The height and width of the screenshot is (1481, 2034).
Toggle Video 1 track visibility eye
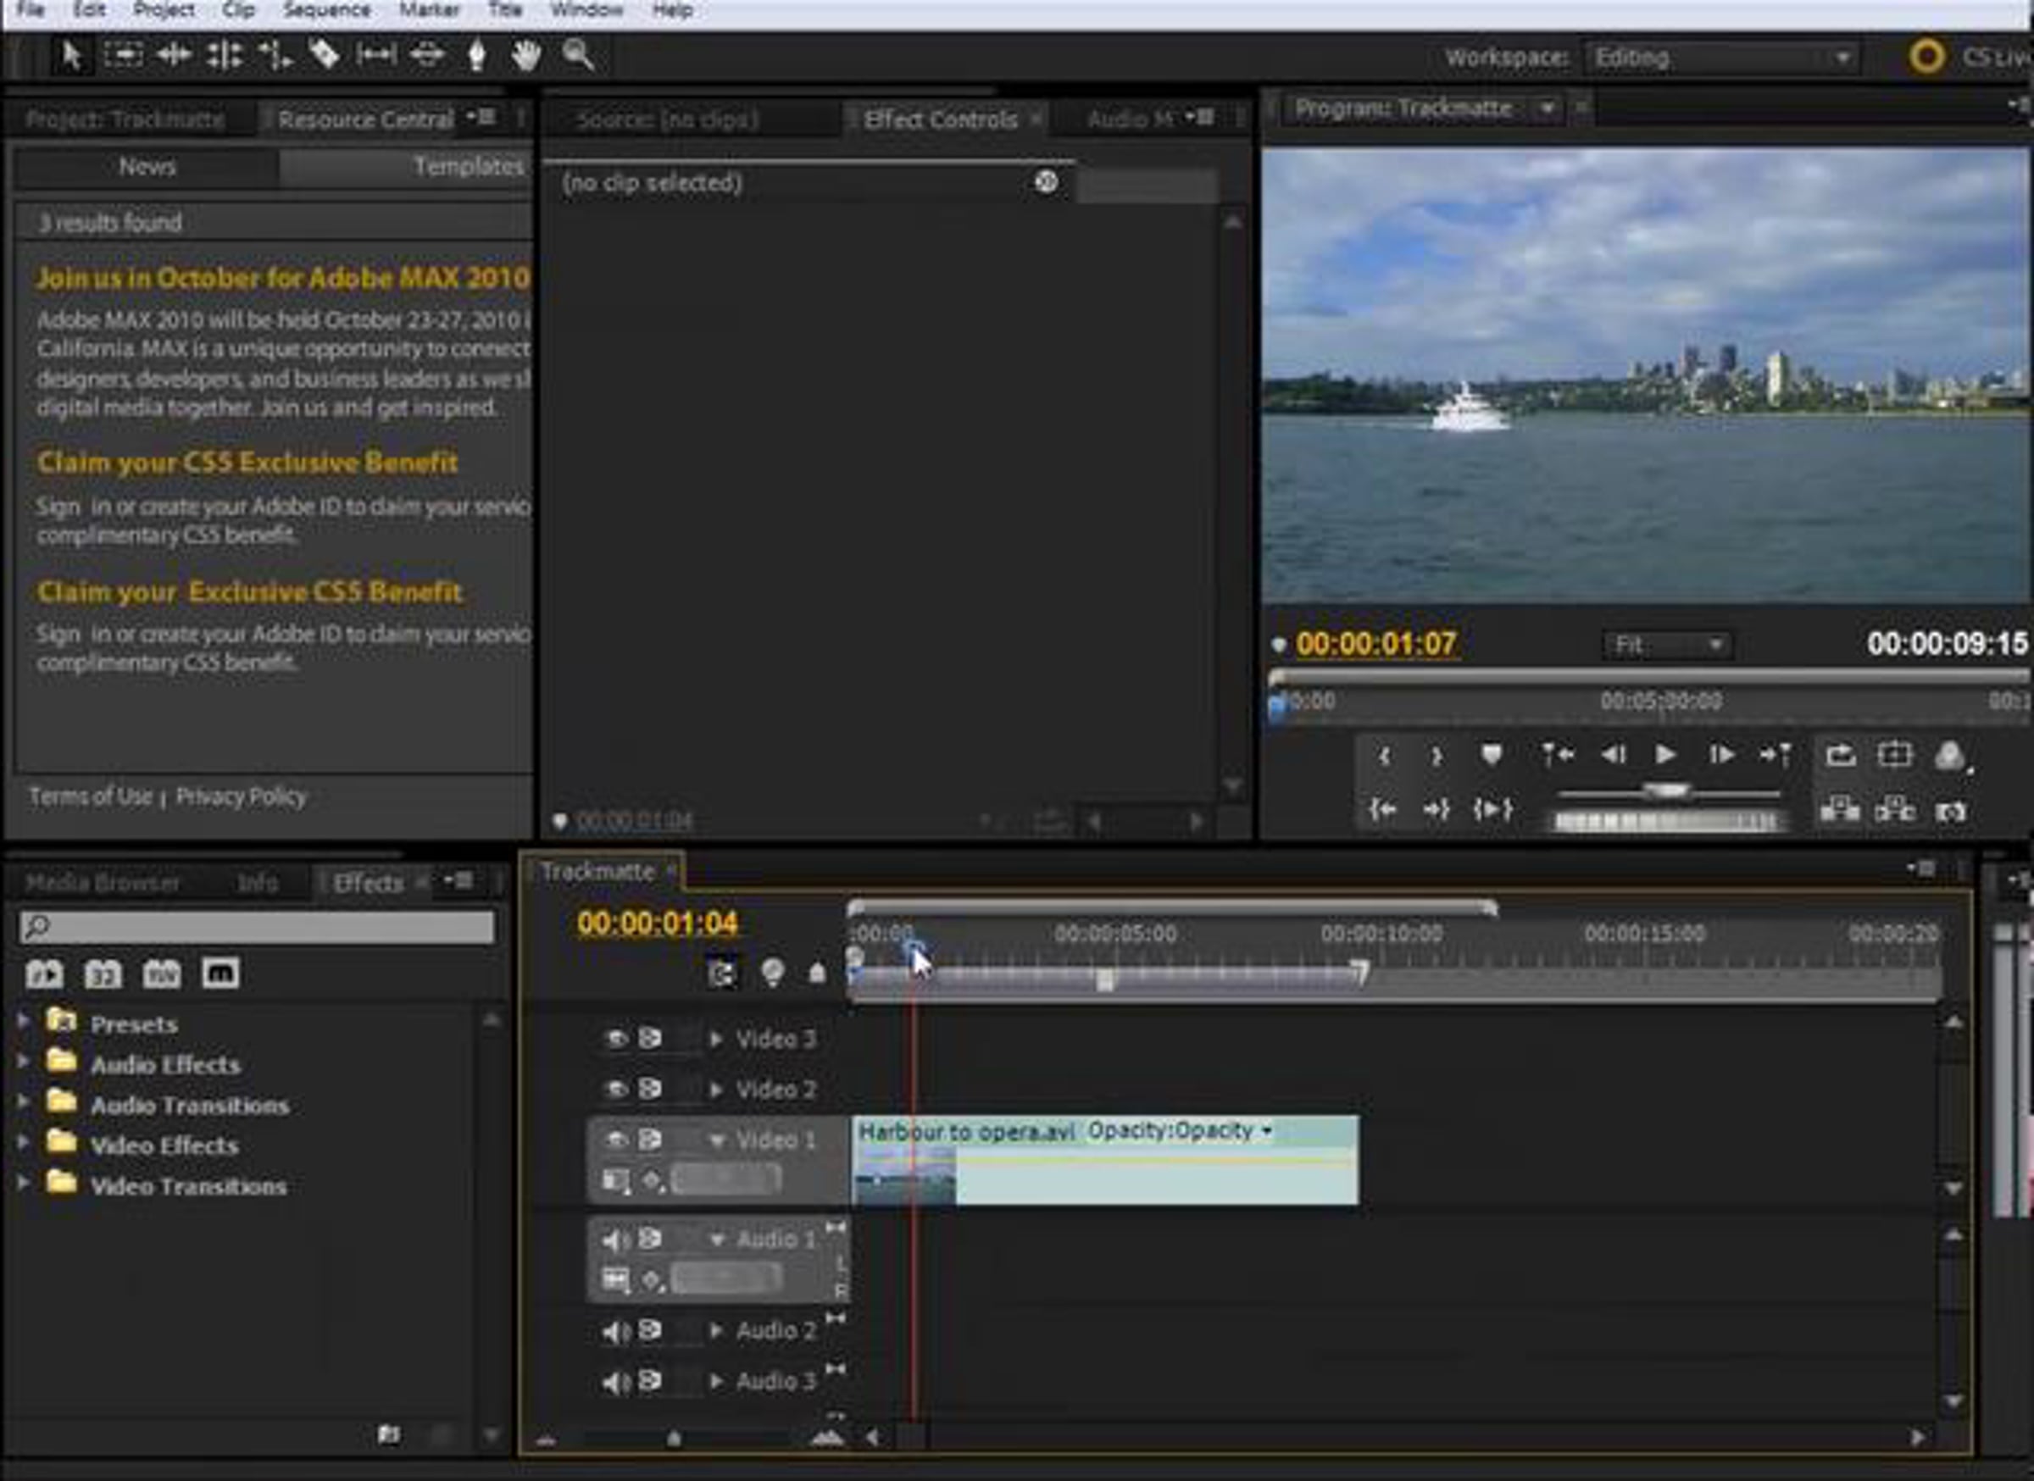click(616, 1140)
